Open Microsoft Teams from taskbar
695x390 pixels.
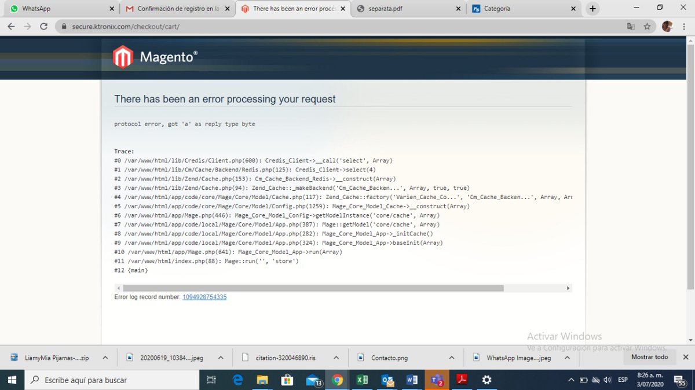pos(437,380)
